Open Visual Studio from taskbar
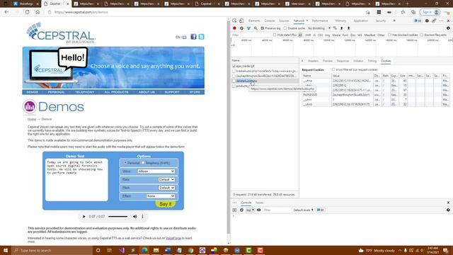 [121, 250]
